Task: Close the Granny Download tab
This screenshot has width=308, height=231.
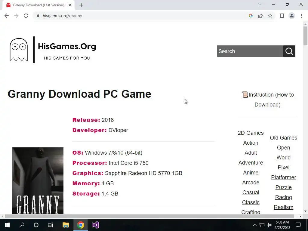Action: 69,5
